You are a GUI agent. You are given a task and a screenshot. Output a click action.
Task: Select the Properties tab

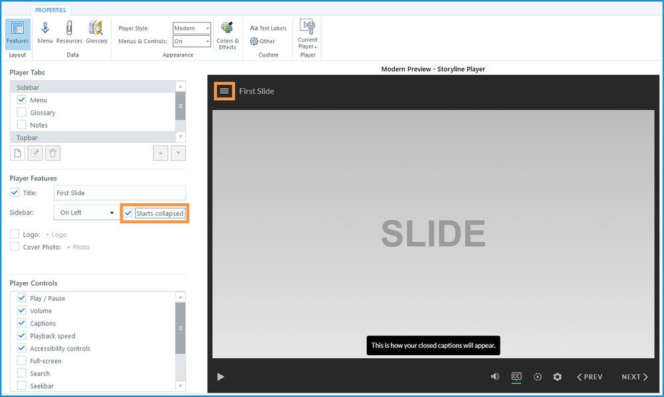click(x=51, y=10)
